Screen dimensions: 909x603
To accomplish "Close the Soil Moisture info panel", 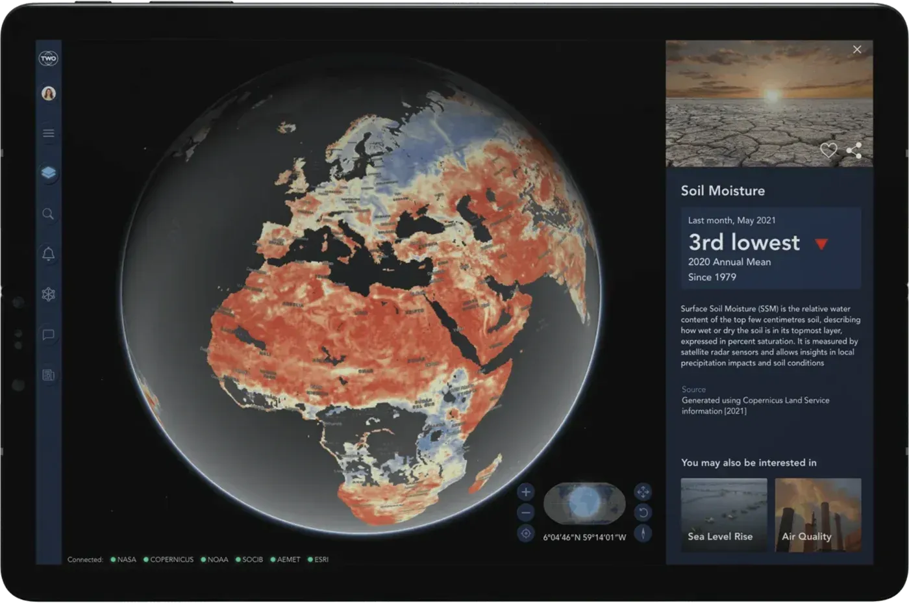I will click(857, 49).
